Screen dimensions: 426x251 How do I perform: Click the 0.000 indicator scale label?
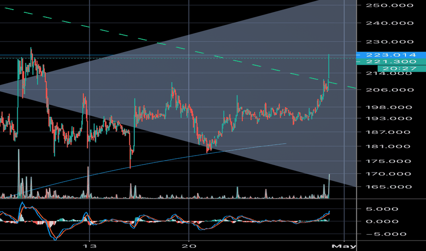382,221
